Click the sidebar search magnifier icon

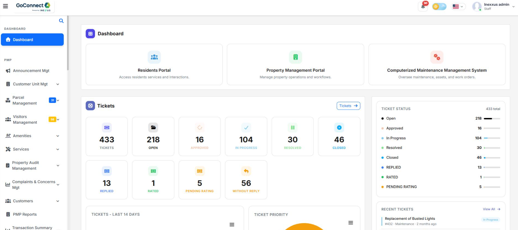pyautogui.click(x=61, y=21)
